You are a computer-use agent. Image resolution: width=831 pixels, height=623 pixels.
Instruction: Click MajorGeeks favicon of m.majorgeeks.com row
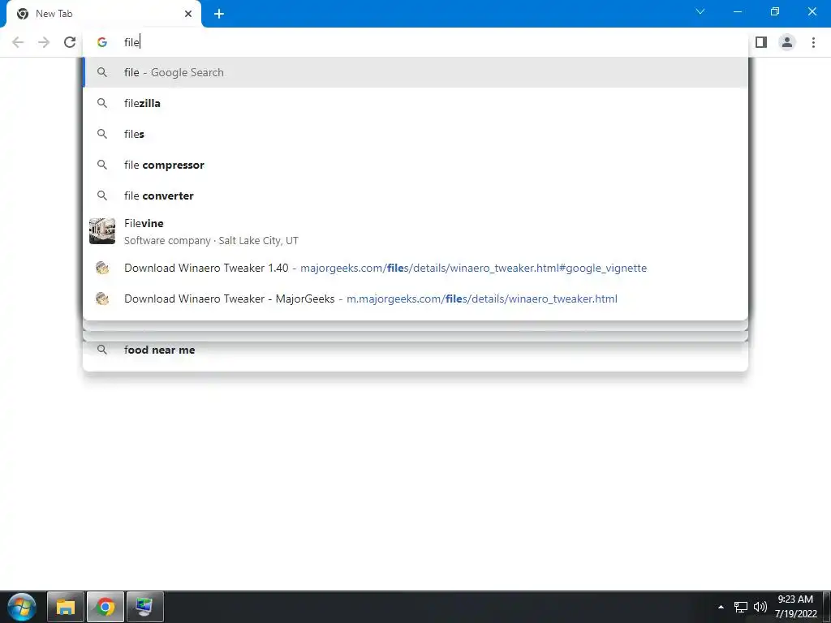point(102,299)
